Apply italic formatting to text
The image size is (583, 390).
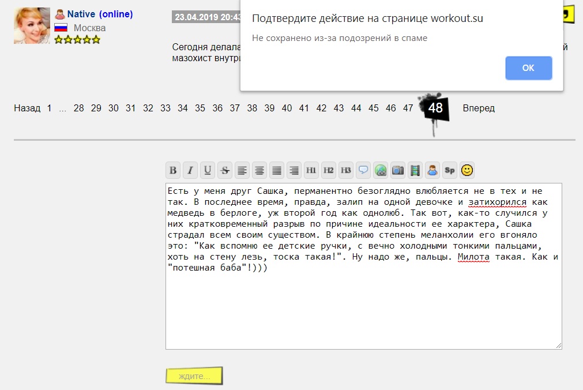click(190, 170)
